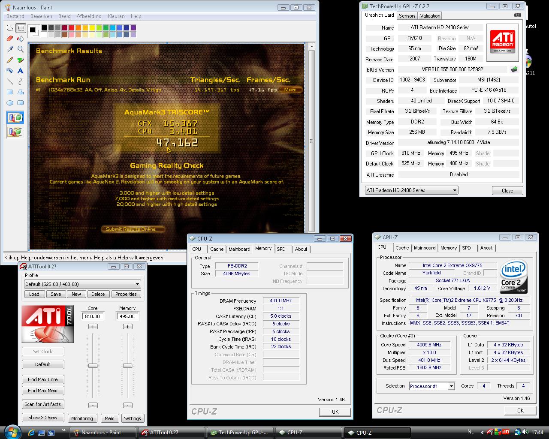
Task: Open the GPU-Z graphics card selector dropdown
Action: tap(411, 190)
